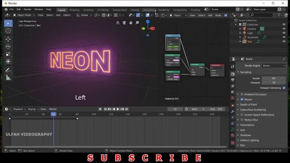The width and height of the screenshot is (290, 163).
Task: Open the Edit menu
Action: [19, 9]
